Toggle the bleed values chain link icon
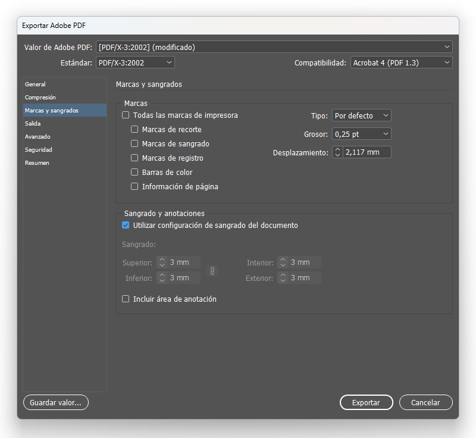Viewport: 476px width, 438px height. pyautogui.click(x=212, y=270)
